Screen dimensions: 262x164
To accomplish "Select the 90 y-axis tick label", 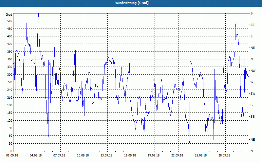I will coord(10,128).
